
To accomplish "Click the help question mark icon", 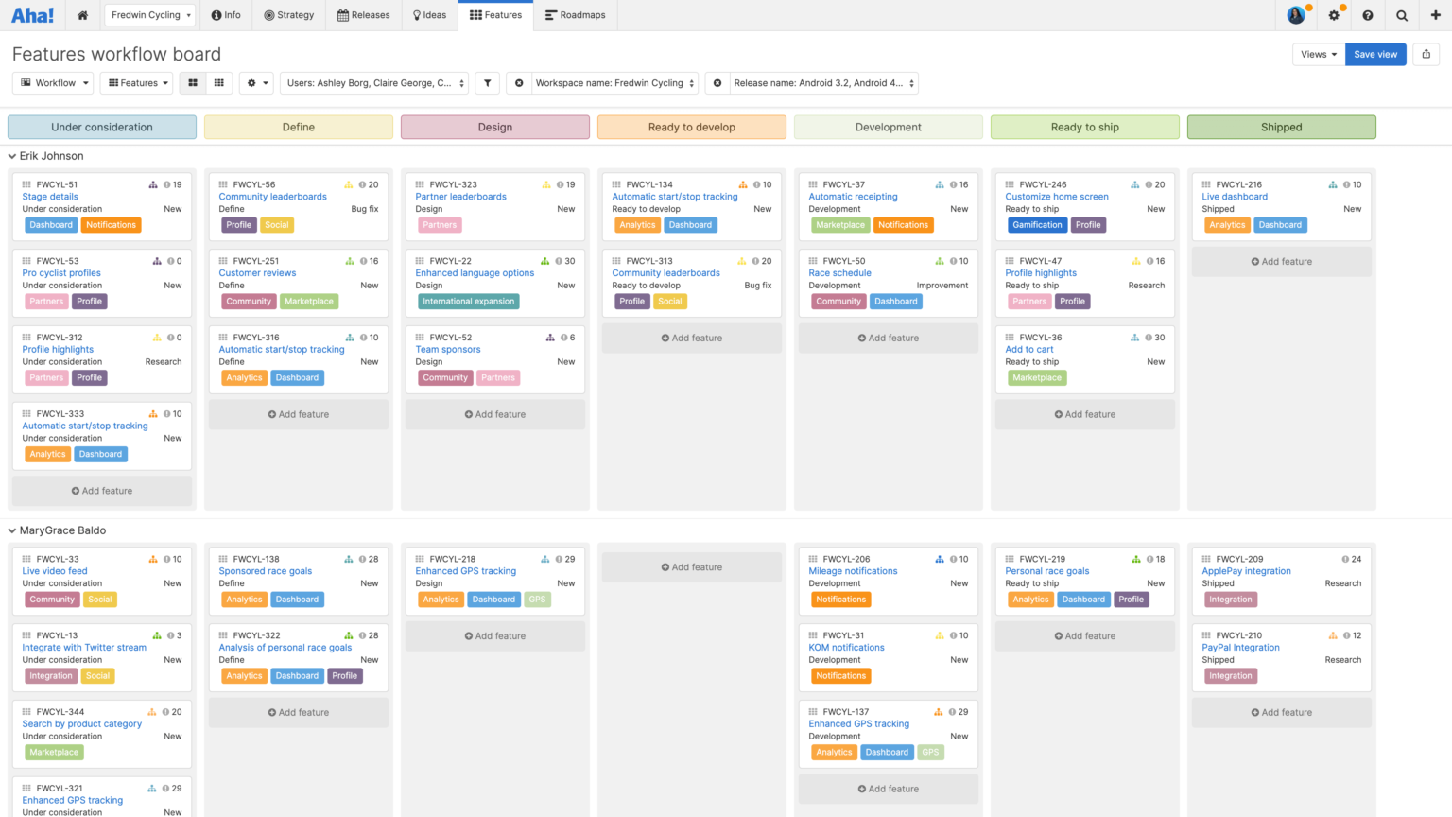I will tap(1369, 15).
